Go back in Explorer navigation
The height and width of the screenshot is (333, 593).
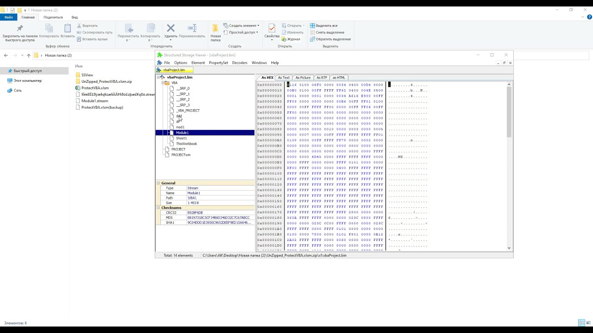pyautogui.click(x=6, y=55)
